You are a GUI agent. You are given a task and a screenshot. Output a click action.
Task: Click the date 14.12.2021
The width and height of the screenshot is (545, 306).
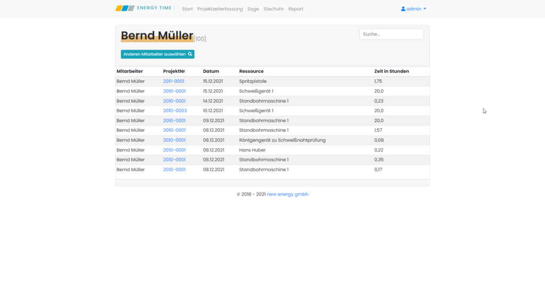(213, 101)
